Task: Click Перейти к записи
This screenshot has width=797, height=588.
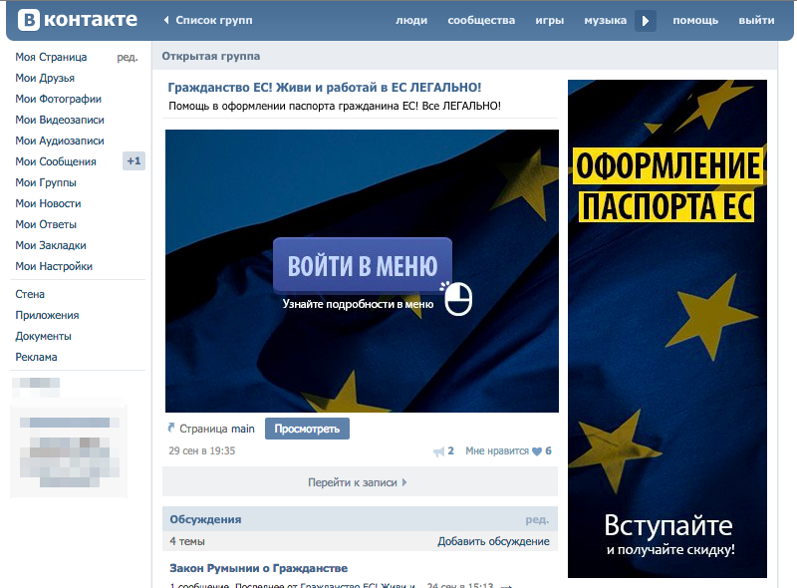Action: click(x=358, y=482)
